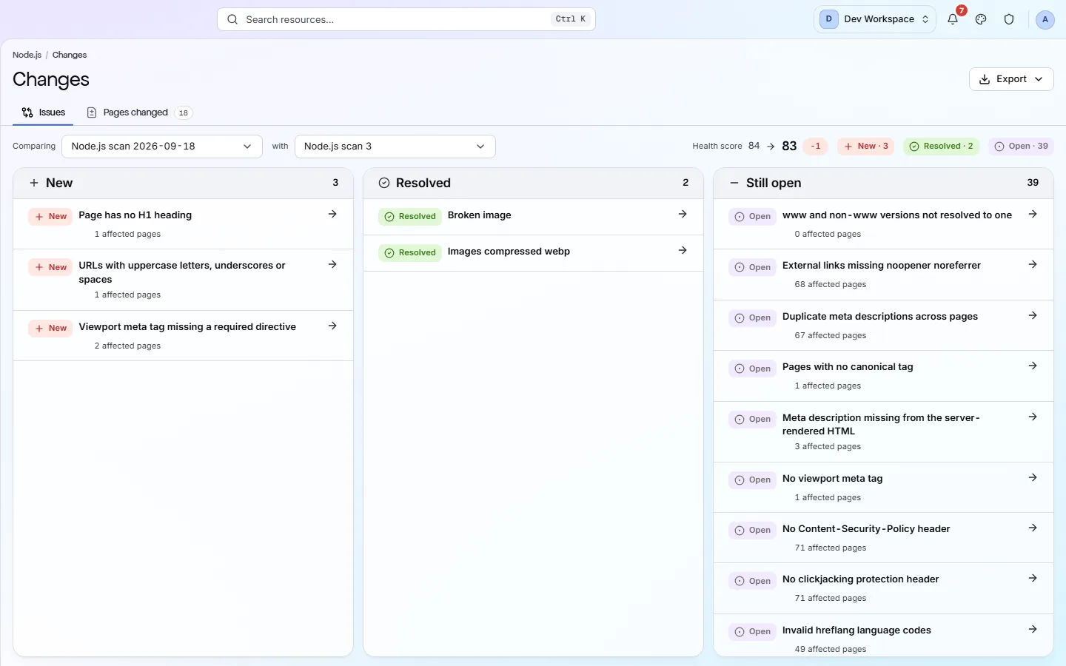Filter by the New · 3 chip
Screen dimensions: 1066x666
(866, 147)
